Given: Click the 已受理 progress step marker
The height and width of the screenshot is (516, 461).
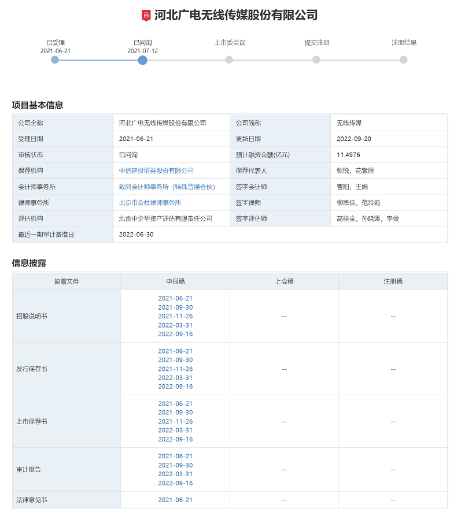Looking at the screenshot, I should 55,60.
